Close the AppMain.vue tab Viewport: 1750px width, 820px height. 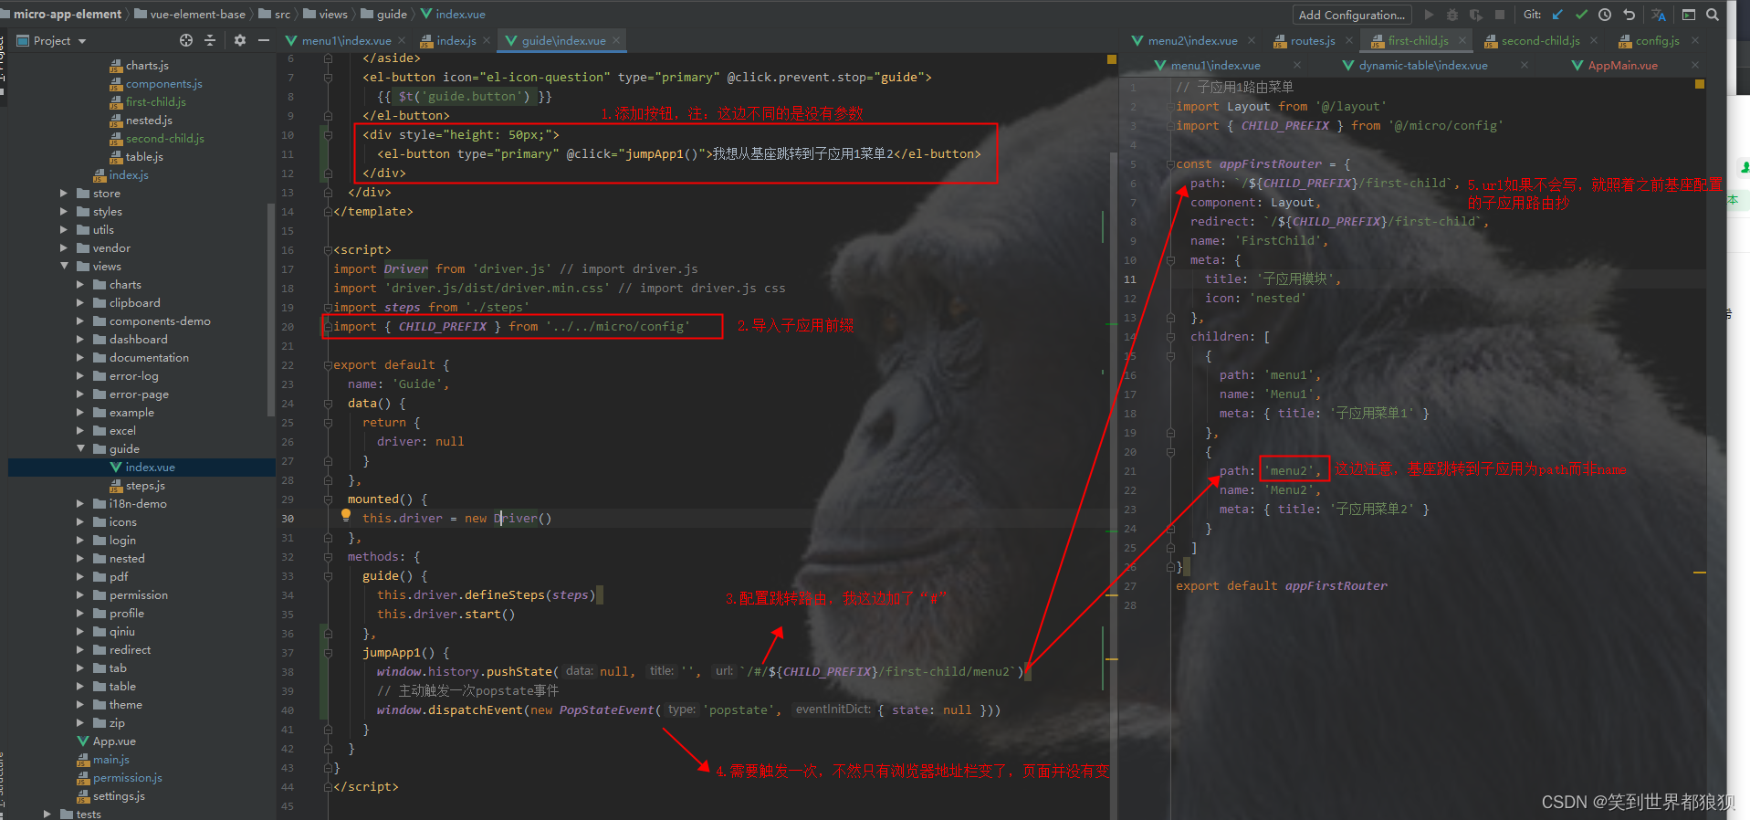[1694, 65]
